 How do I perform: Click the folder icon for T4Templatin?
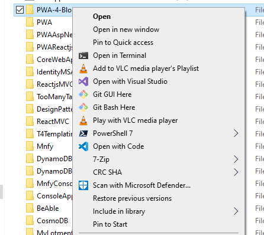click(30, 134)
